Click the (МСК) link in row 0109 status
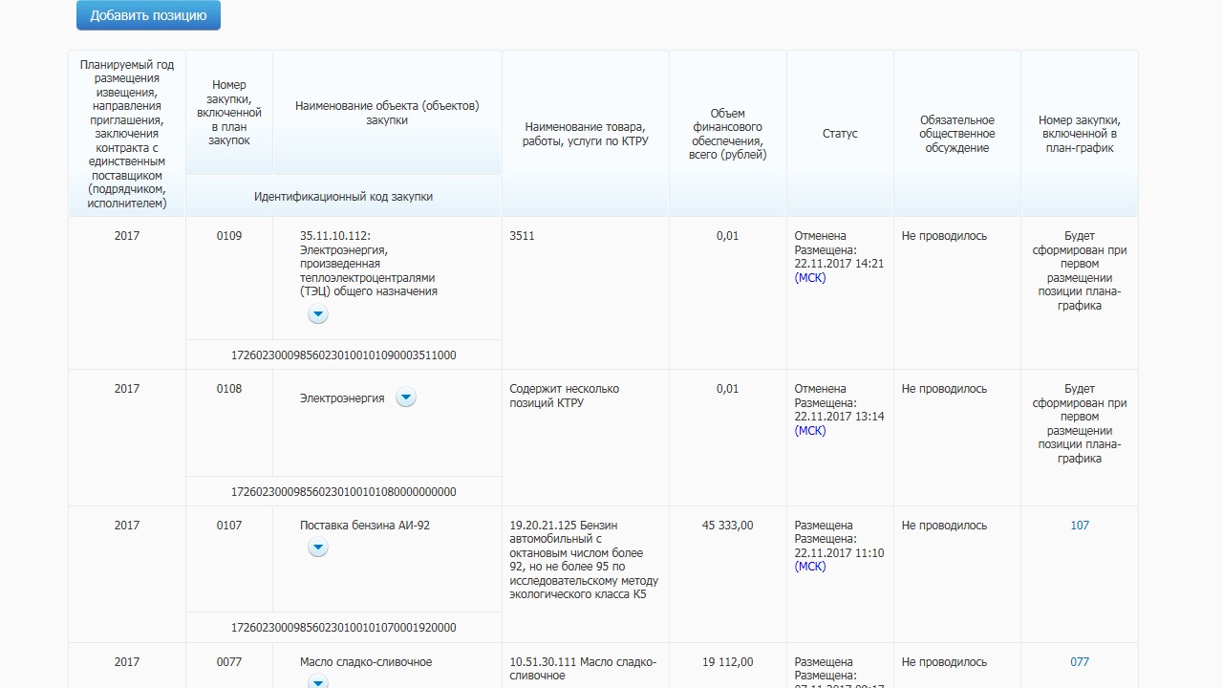The width and height of the screenshot is (1223, 688). (x=810, y=278)
